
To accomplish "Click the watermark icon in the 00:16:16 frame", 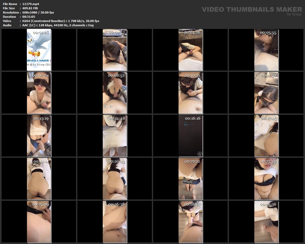I will (199, 154).
